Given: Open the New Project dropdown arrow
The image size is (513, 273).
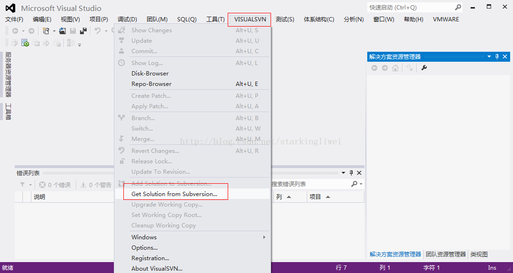Looking at the screenshot, I should point(54,31).
